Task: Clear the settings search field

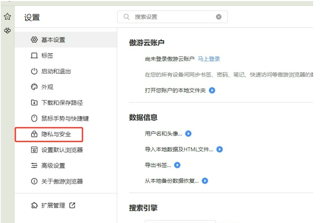Action: click(219, 17)
